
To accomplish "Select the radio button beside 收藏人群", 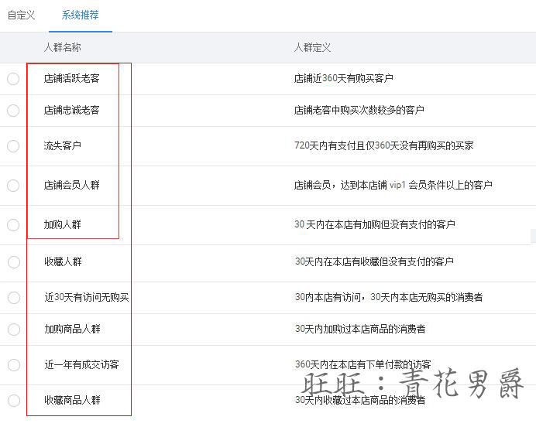I will coord(13,262).
